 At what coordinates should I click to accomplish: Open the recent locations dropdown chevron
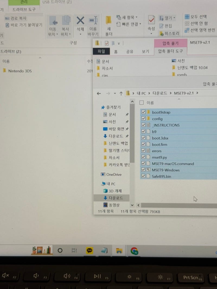point(115,93)
